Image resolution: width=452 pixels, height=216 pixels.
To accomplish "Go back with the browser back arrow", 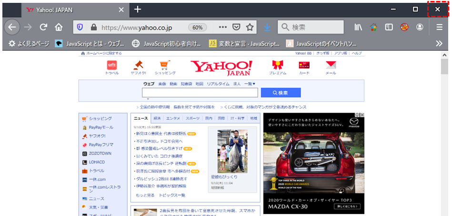I will [12, 27].
